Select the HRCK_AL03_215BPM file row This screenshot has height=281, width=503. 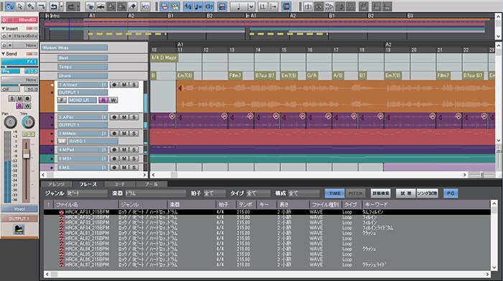[x=267, y=244]
